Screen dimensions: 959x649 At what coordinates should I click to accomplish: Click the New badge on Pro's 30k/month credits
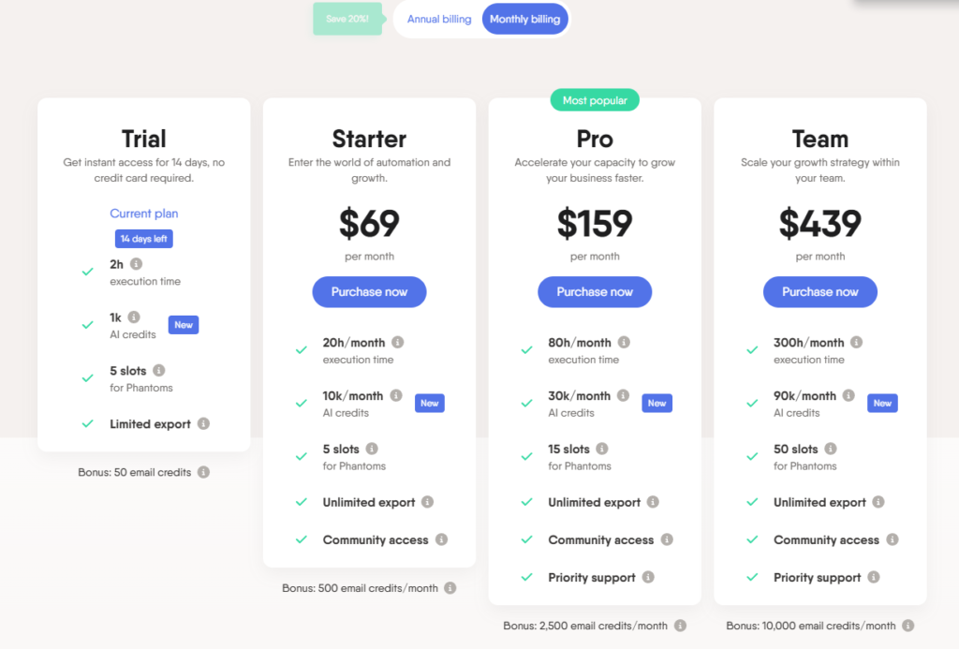tap(657, 403)
